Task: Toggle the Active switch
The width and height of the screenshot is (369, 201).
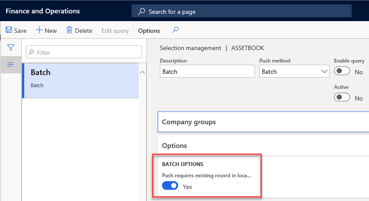Action: tap(342, 97)
